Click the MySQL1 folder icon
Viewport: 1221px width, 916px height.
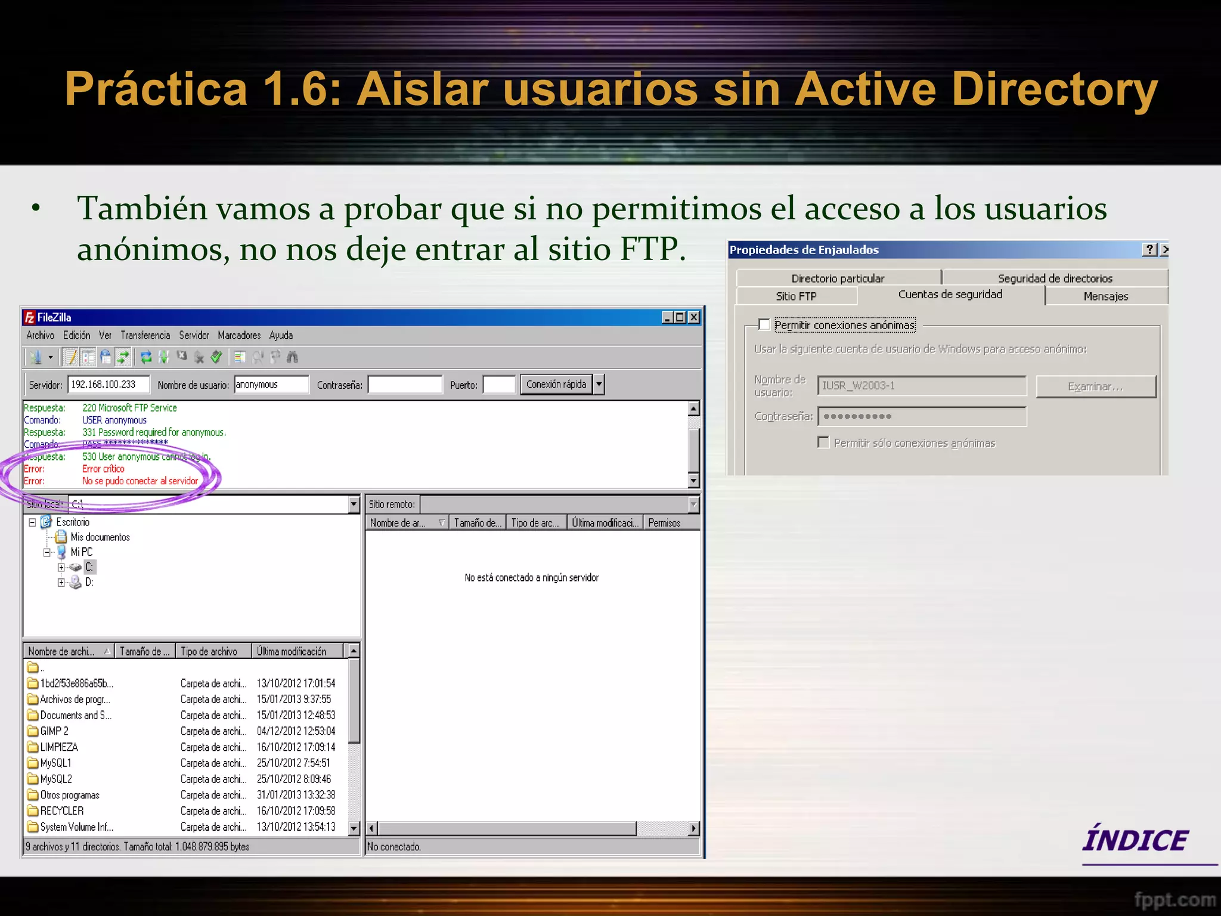pos(33,763)
